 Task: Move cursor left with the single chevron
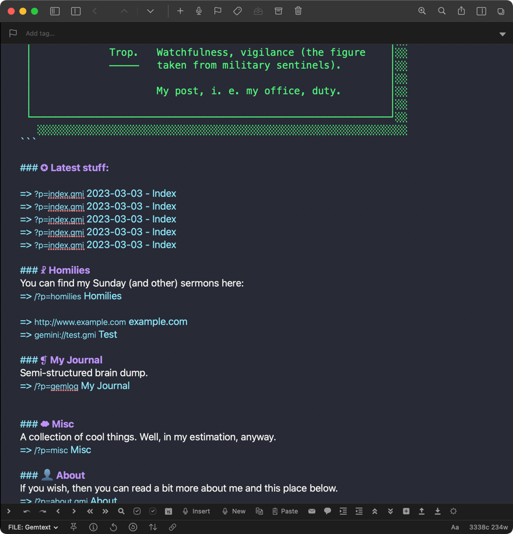tap(58, 511)
